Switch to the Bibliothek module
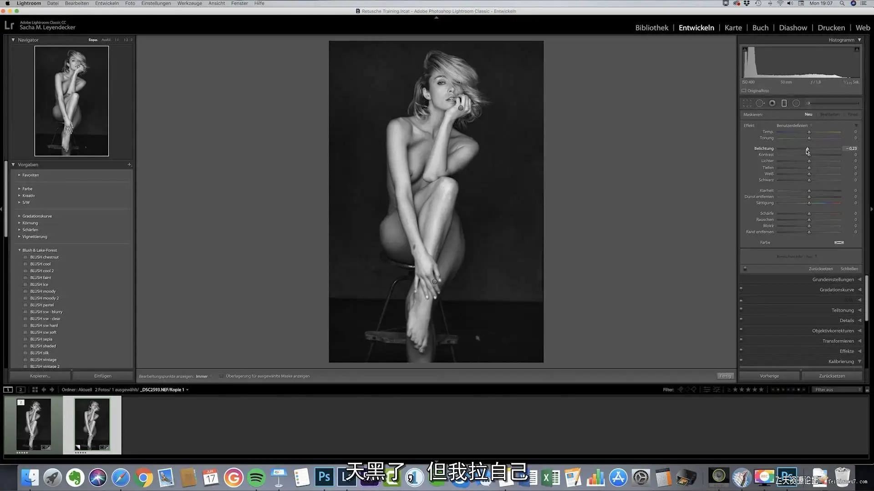 [x=651, y=28]
